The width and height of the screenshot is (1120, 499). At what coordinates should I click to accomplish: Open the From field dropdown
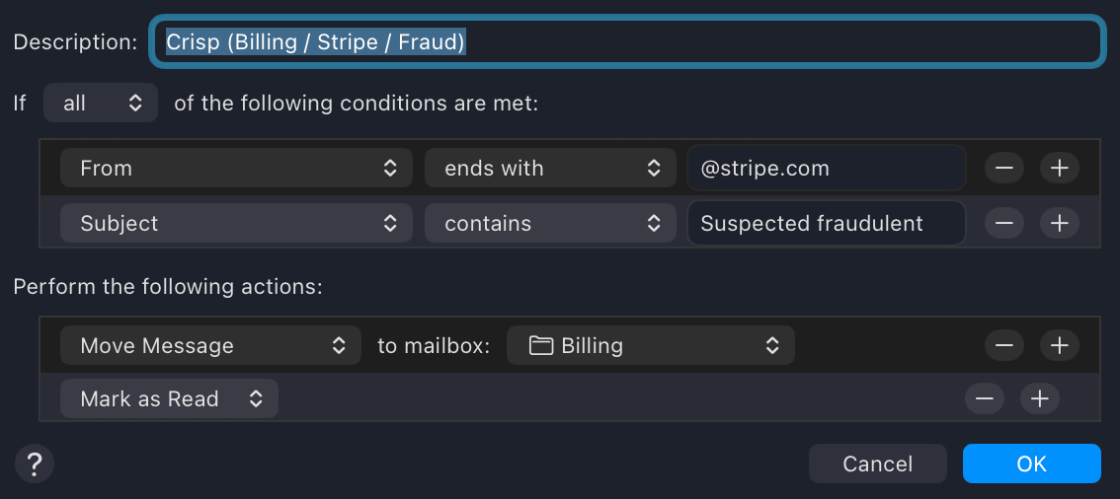click(236, 169)
